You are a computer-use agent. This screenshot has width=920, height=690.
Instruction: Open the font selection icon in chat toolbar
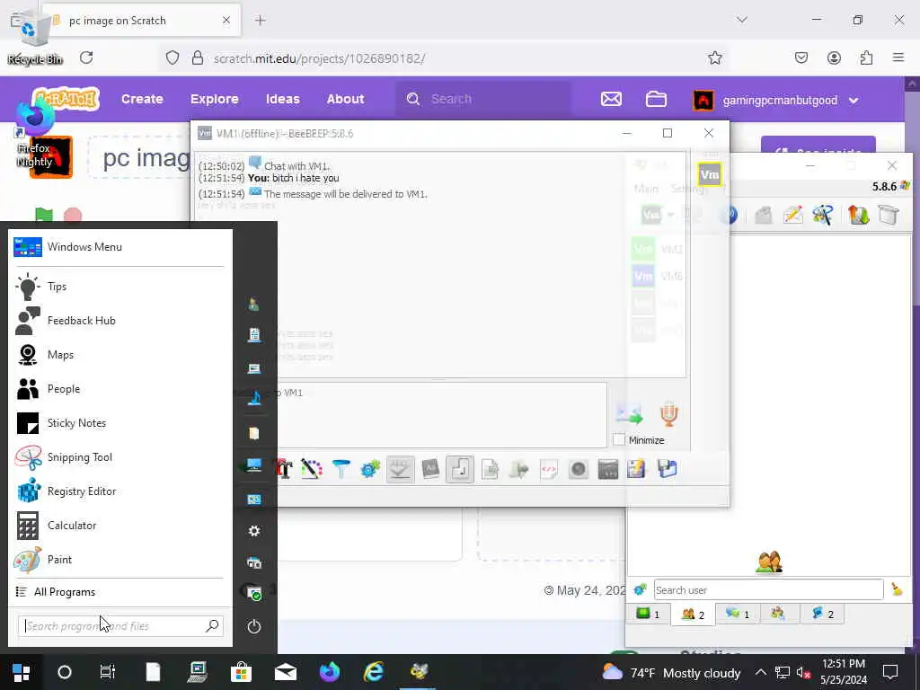pyautogui.click(x=285, y=469)
